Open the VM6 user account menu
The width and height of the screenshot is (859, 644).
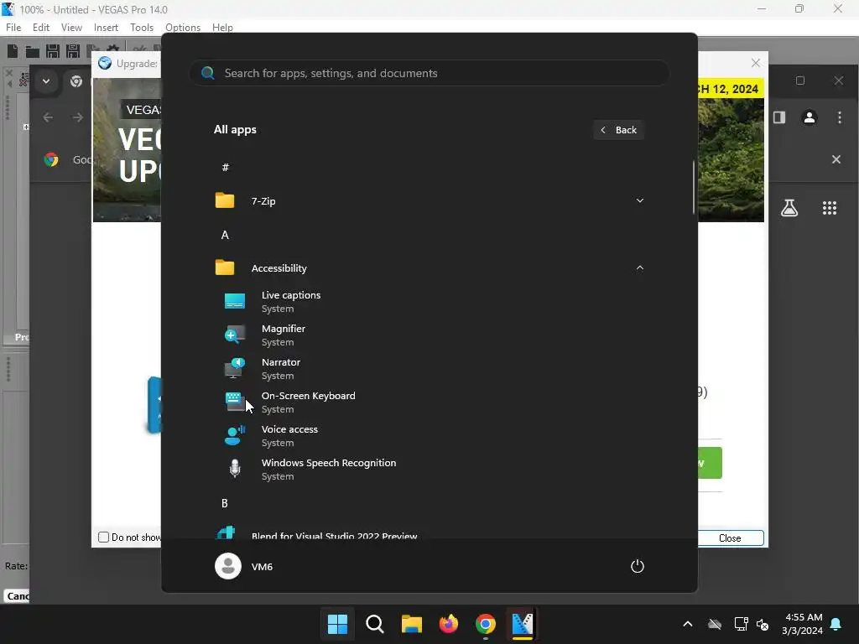pyautogui.click(x=244, y=566)
